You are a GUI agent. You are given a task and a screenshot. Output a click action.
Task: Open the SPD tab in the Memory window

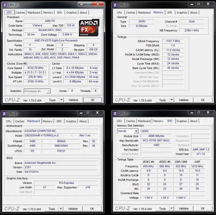(x=170, y=13)
